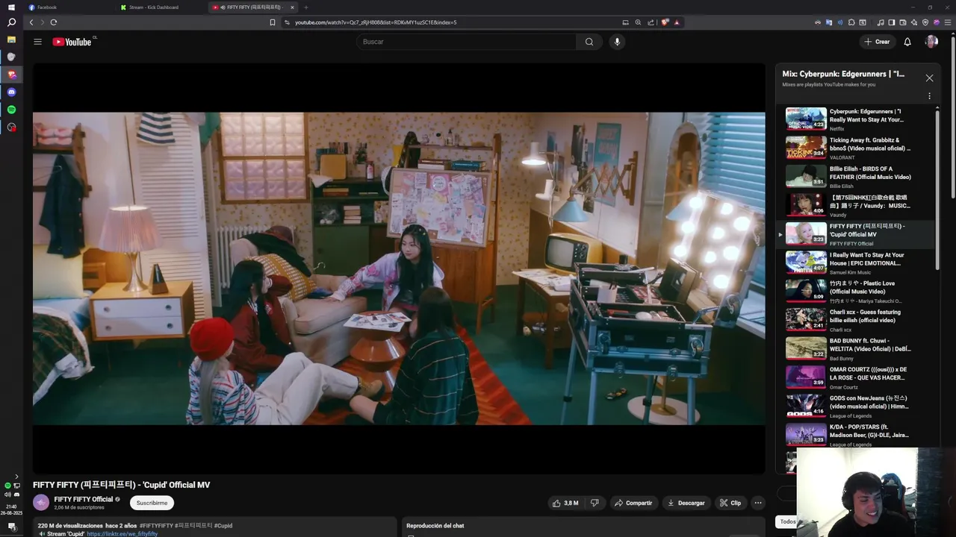Play Ticking Away ft. Grabbitz from the playlist
This screenshot has width=956, height=537.
pyautogui.click(x=855, y=147)
